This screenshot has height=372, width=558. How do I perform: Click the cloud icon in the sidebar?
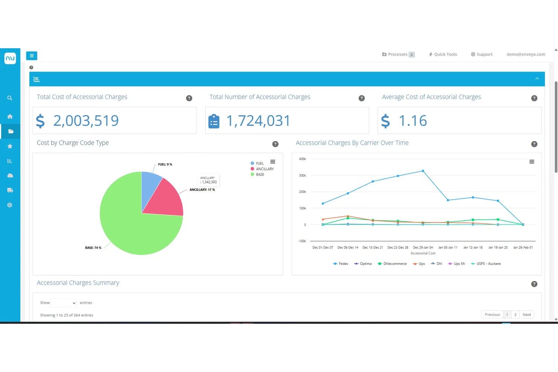[10, 176]
